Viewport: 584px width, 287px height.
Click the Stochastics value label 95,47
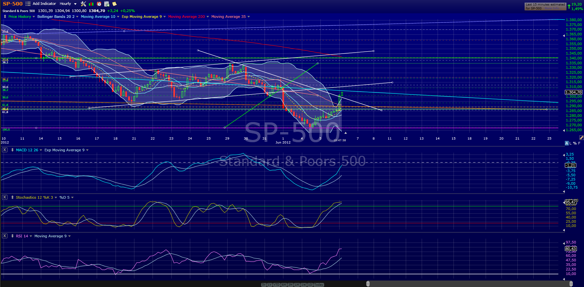571,202
